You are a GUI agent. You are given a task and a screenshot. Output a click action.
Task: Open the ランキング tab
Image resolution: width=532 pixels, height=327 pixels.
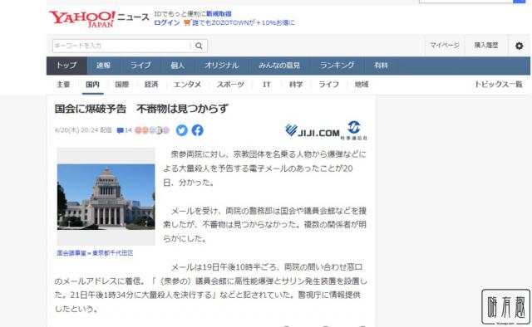pyautogui.click(x=337, y=66)
